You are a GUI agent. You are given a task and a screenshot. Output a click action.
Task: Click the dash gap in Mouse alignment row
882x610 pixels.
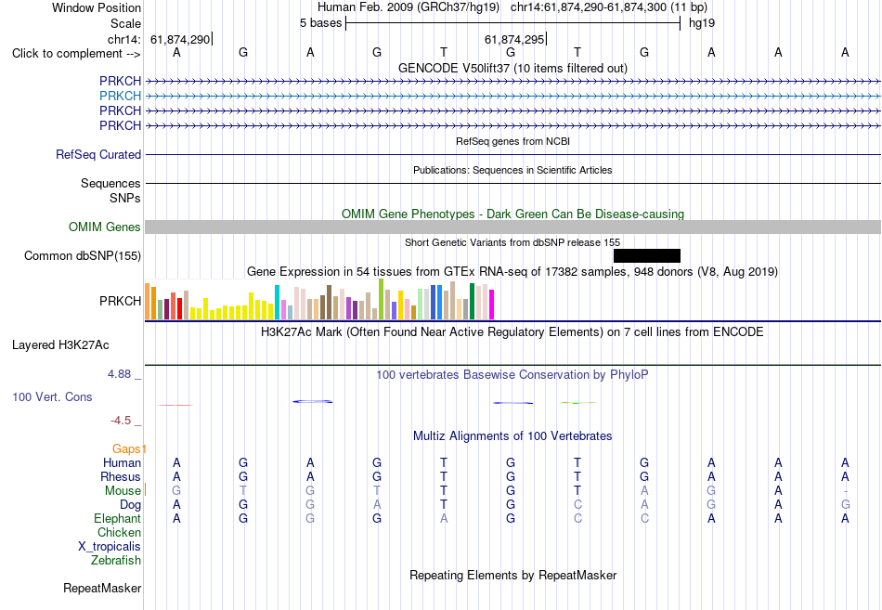pos(845,491)
